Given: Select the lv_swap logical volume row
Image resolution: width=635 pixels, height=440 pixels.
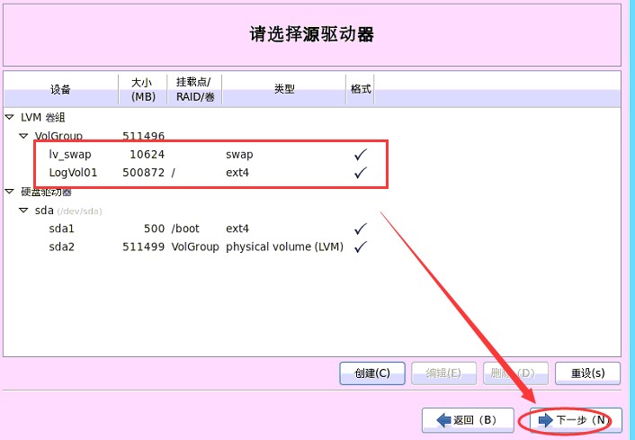Looking at the screenshot, I should tap(70, 155).
